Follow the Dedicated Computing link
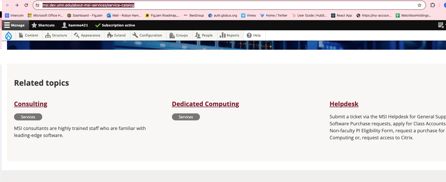This screenshot has height=182, width=446. 205,104
